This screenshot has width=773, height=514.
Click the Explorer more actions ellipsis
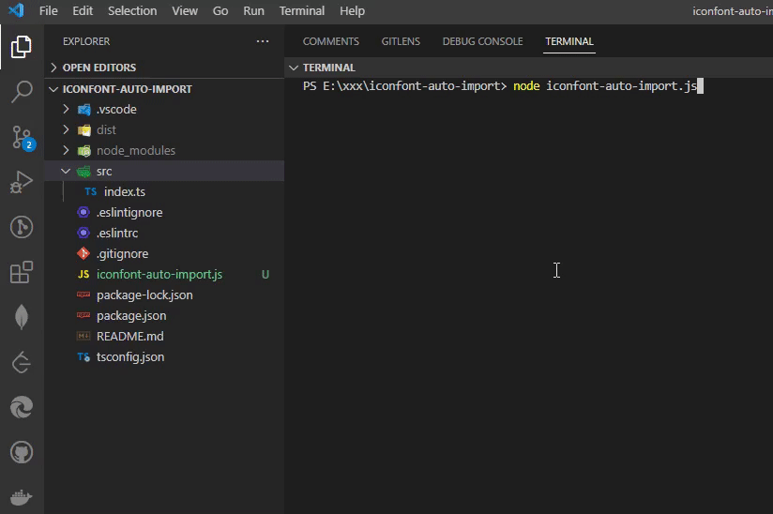click(262, 41)
